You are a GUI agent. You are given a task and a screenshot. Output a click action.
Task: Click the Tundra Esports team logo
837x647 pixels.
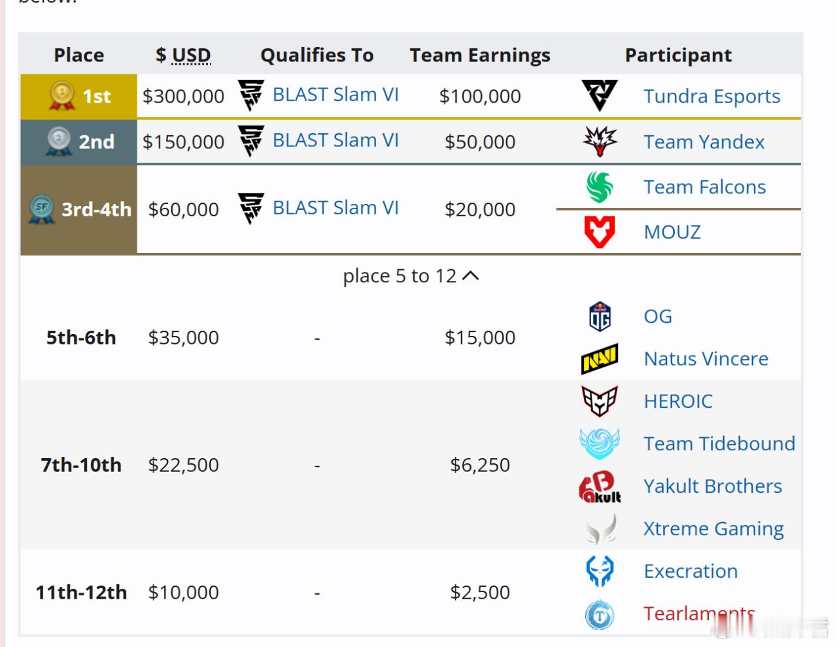(x=599, y=96)
